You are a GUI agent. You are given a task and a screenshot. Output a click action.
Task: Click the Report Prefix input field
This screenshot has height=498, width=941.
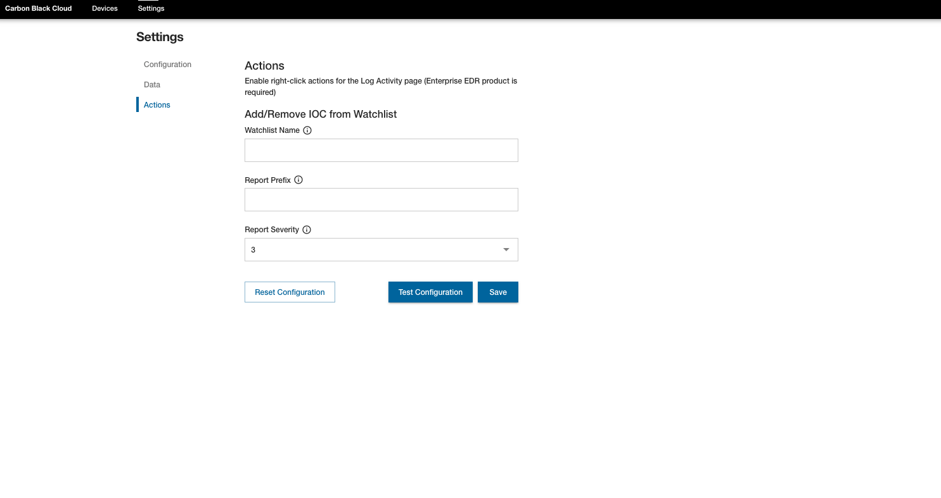coord(381,199)
